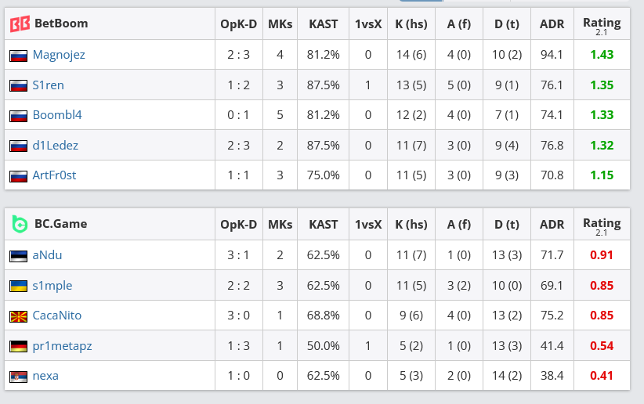The height and width of the screenshot is (404, 644).
Task: Sort BC.Game table by OpK-D header
Action: (238, 224)
